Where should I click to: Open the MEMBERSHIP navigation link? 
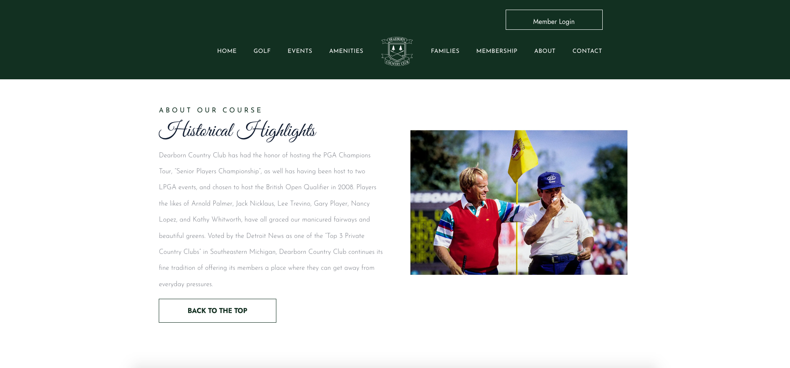pyautogui.click(x=497, y=51)
